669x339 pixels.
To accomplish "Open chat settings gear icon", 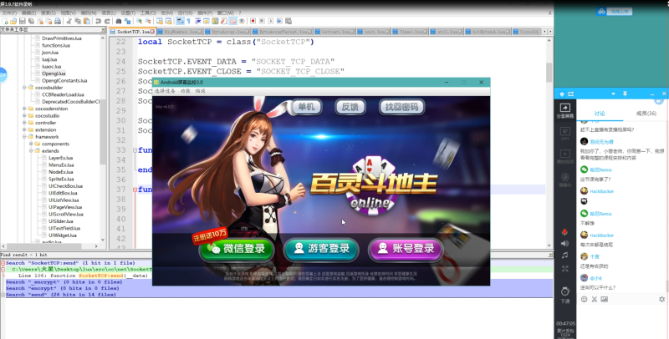I will 661,300.
